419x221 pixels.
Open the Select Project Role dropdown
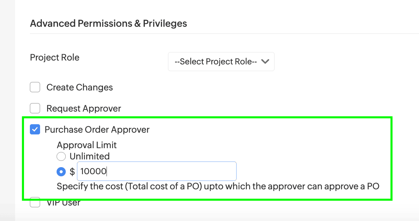pos(221,62)
